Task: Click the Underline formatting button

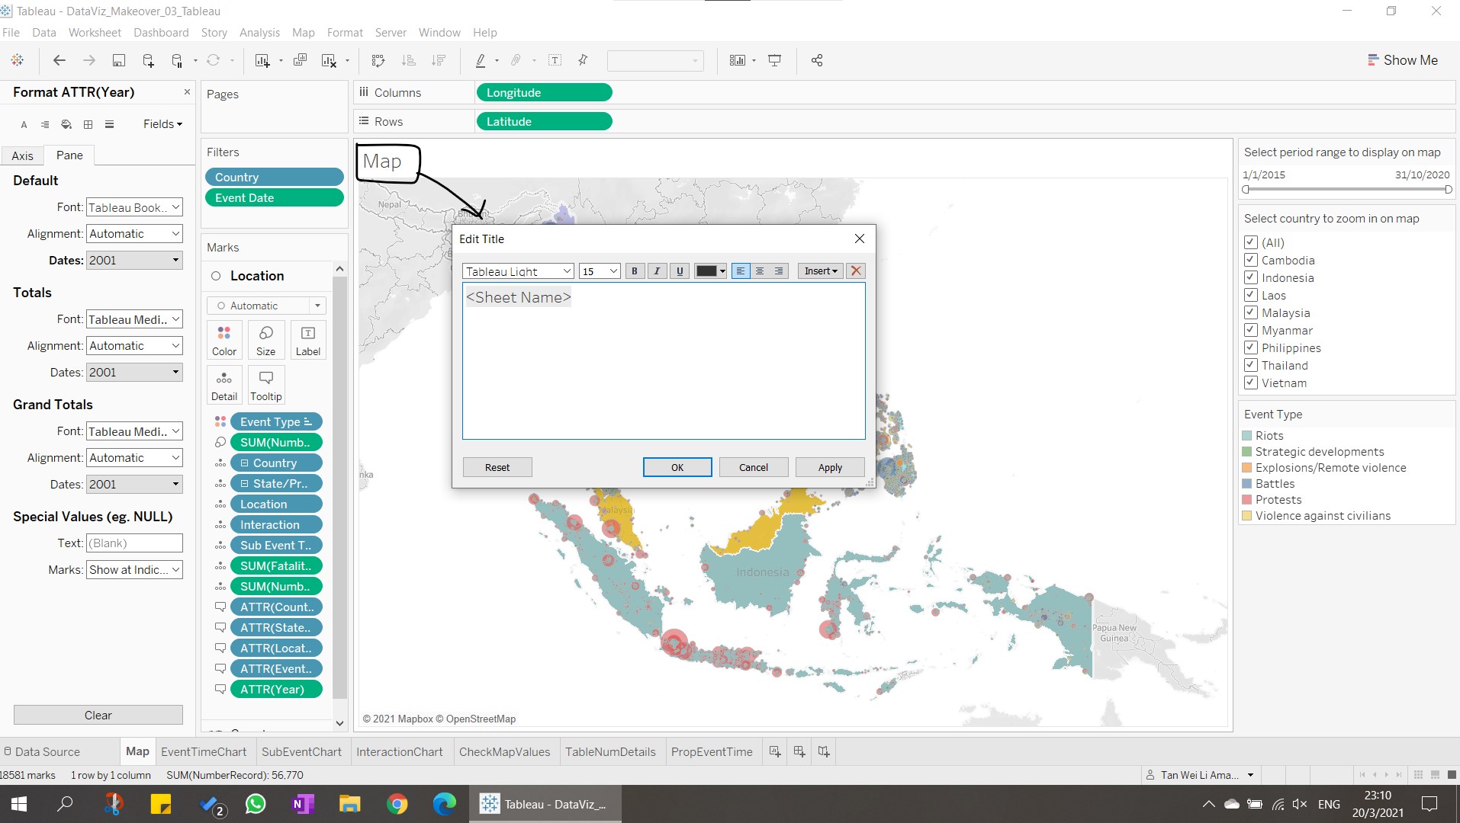Action: (x=680, y=271)
